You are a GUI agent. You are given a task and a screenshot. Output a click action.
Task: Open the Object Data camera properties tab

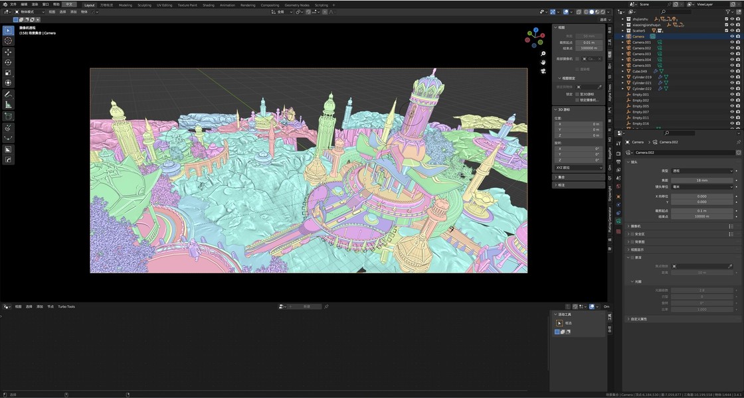click(x=618, y=222)
